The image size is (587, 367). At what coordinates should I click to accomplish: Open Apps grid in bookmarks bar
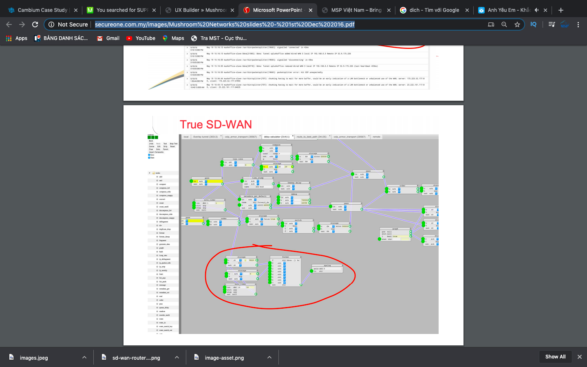16,38
